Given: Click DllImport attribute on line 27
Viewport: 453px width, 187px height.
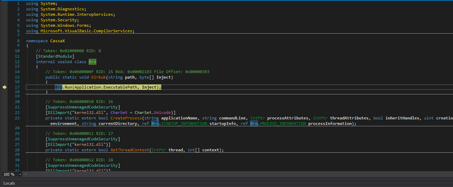Looking at the screenshot, I should click(58, 144).
